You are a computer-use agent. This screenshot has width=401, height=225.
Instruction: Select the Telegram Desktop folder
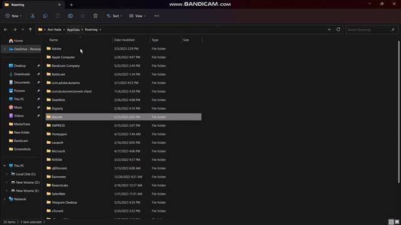(x=123, y=202)
